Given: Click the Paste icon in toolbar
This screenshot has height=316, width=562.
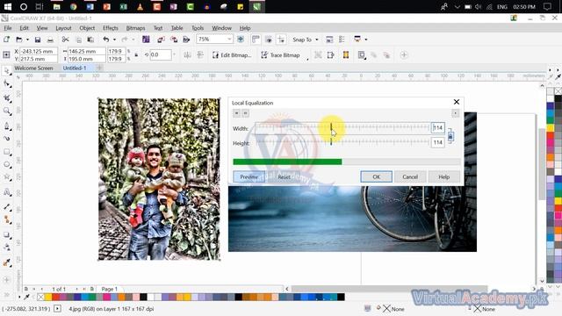Looking at the screenshot, I should (90, 39).
